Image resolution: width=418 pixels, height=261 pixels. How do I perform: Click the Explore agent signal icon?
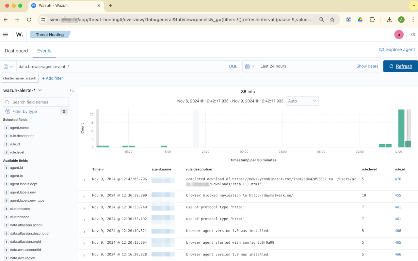tap(381, 49)
